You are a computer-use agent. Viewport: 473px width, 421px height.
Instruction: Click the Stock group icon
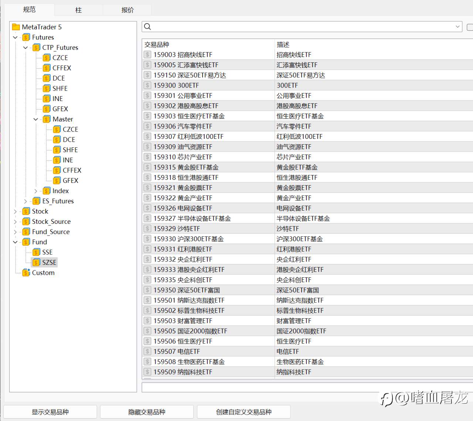[x=26, y=211]
